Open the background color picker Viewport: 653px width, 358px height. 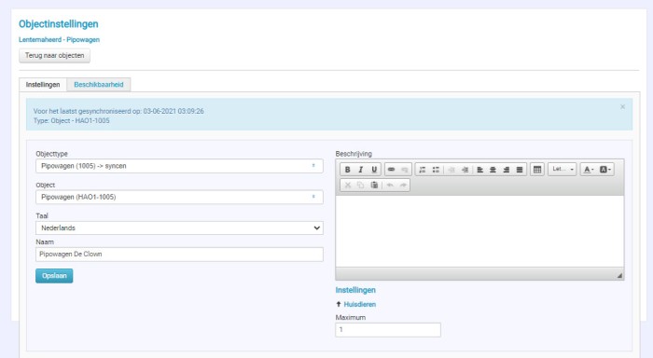pos(605,170)
